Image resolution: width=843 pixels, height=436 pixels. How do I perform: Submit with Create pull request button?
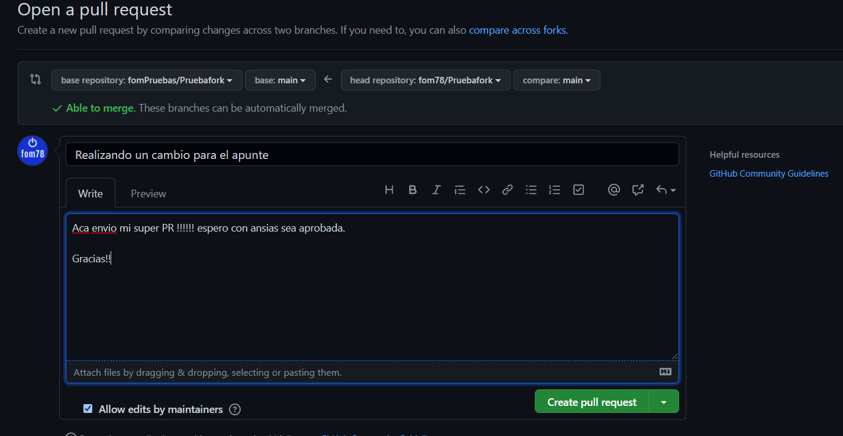tap(591, 401)
